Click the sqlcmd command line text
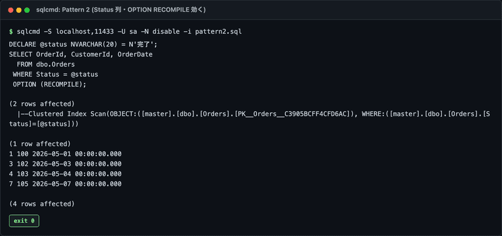The height and width of the screenshot is (236, 502). (x=129, y=31)
